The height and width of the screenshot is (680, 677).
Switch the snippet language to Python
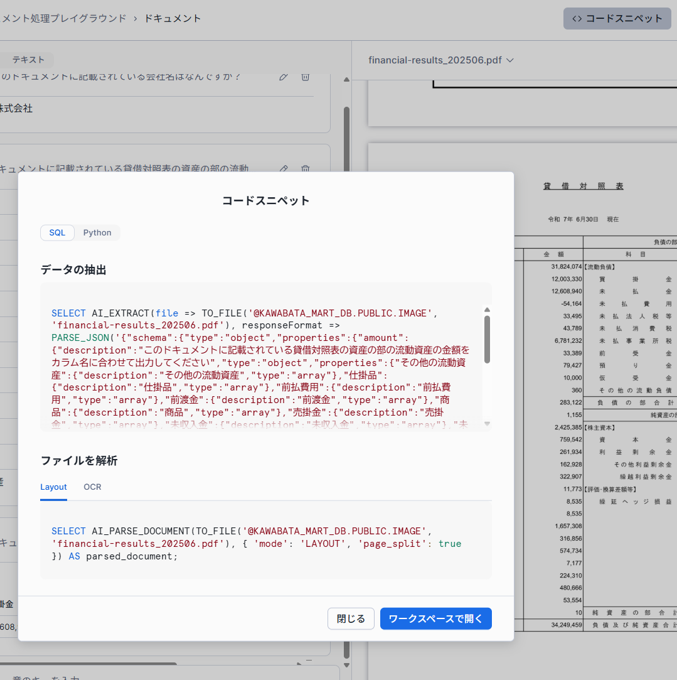click(x=97, y=232)
